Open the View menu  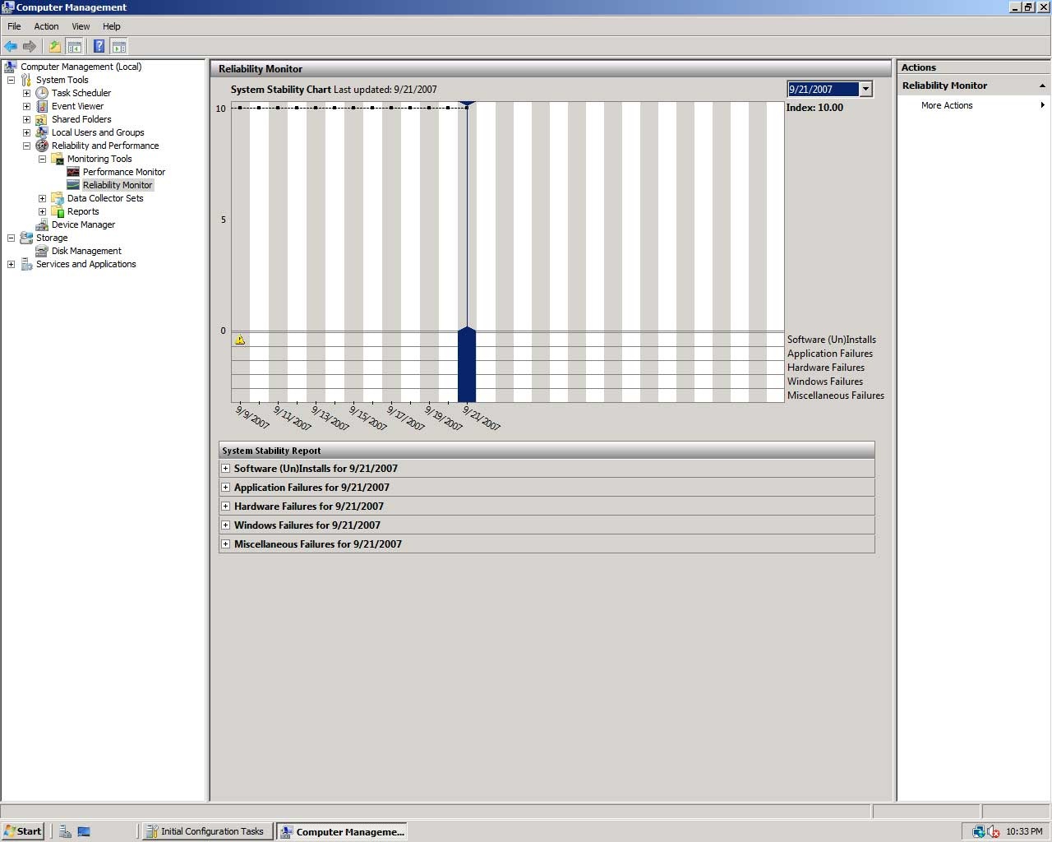coord(81,26)
